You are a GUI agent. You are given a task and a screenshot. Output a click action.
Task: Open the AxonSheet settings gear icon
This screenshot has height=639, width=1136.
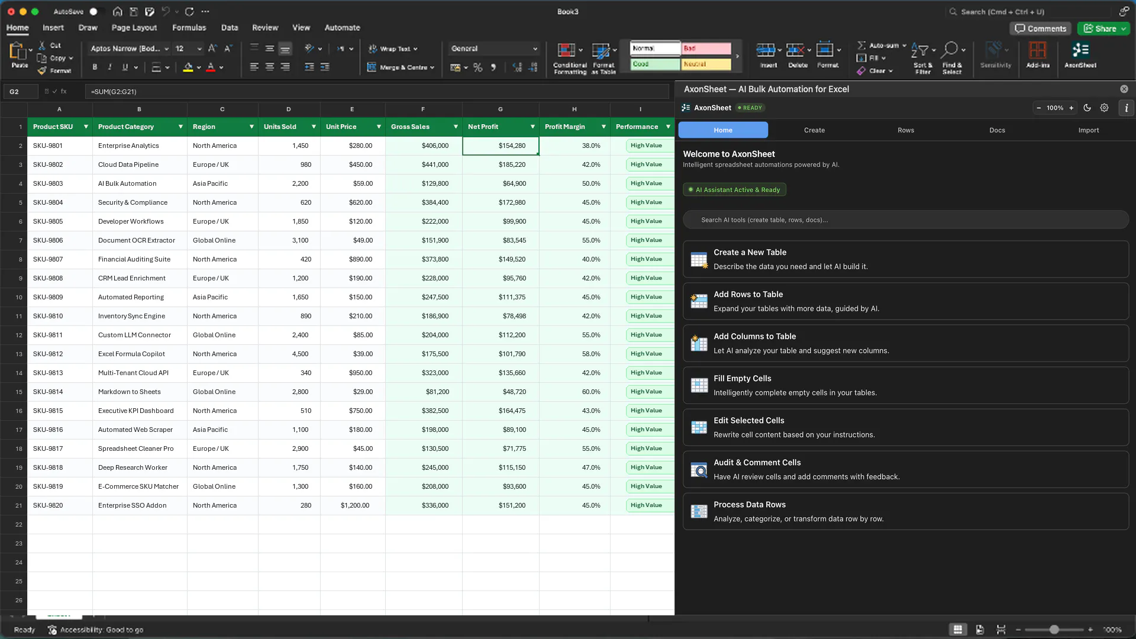(1104, 108)
